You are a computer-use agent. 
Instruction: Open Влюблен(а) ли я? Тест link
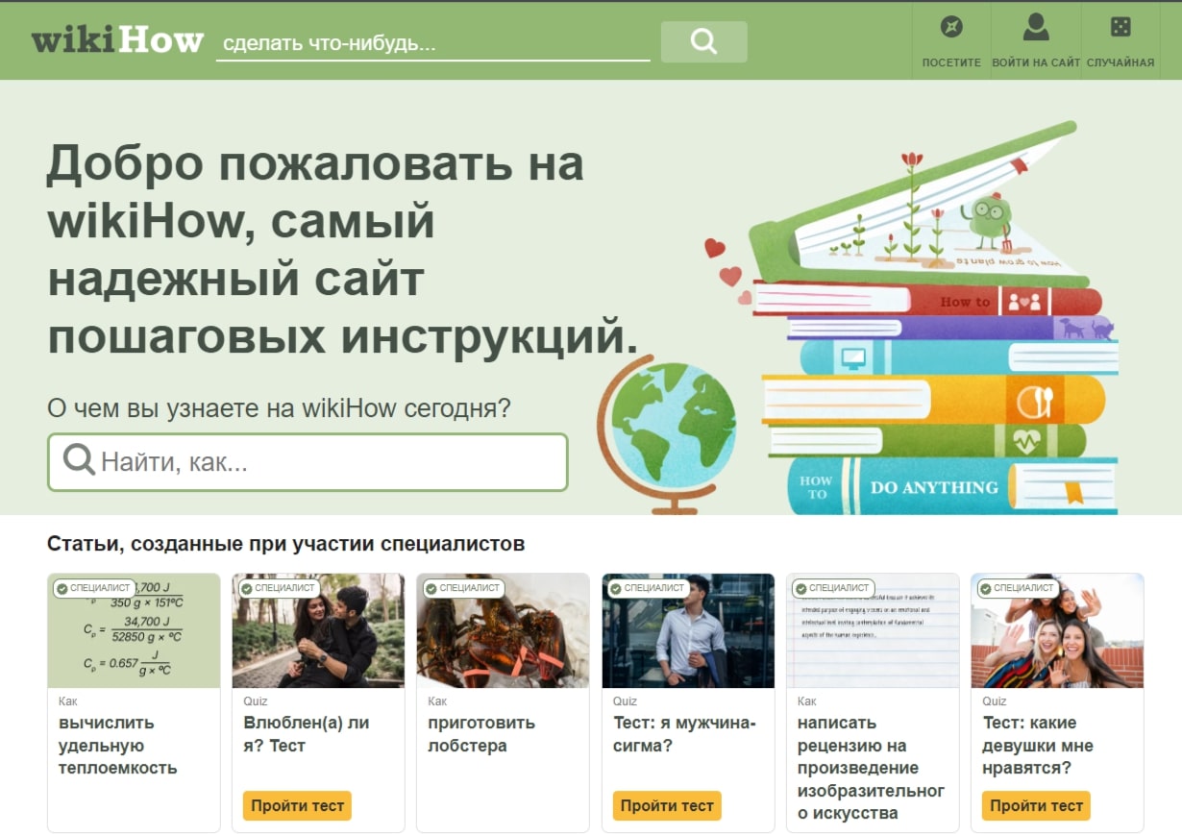tap(307, 734)
